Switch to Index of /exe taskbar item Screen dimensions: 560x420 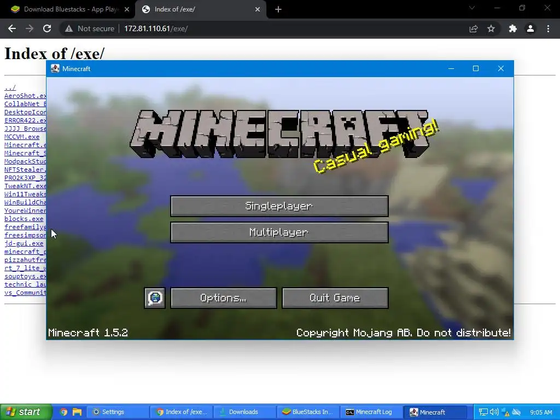181,412
